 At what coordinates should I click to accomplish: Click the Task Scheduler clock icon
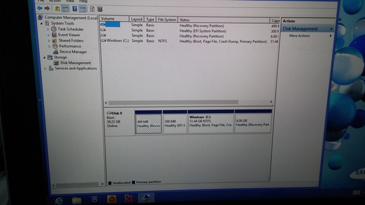click(54, 29)
